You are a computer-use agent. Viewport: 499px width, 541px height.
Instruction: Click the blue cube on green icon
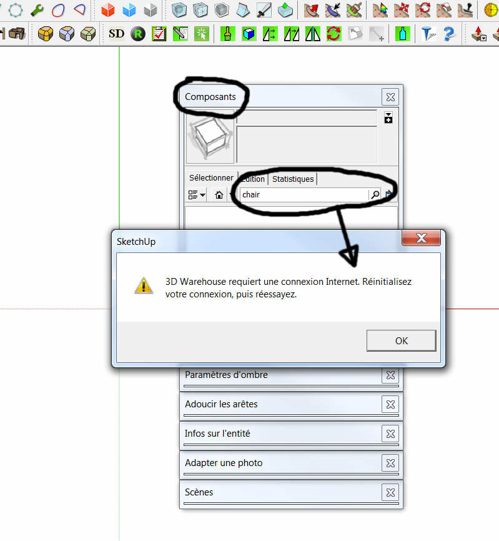pos(249,34)
